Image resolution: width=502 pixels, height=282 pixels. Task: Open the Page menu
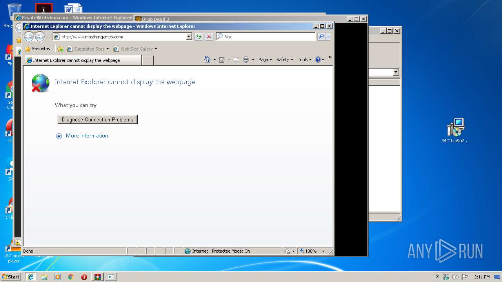pos(265,60)
